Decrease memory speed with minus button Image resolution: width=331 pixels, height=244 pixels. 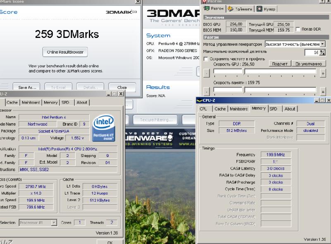click(x=207, y=91)
